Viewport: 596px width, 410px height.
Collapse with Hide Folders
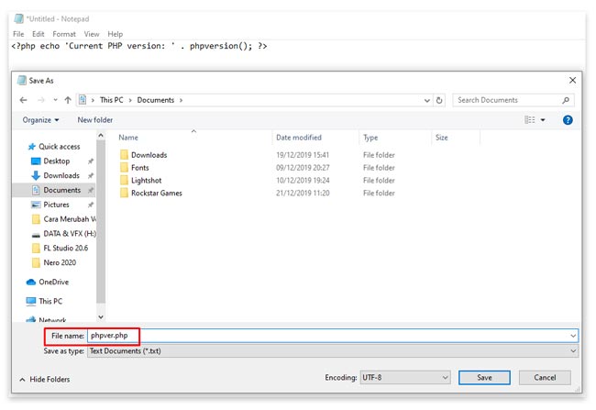[45, 379]
